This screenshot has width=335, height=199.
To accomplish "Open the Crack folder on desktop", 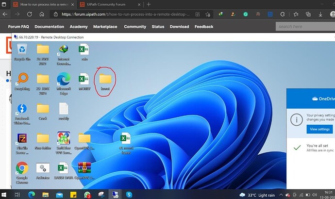I will click(43, 112).
